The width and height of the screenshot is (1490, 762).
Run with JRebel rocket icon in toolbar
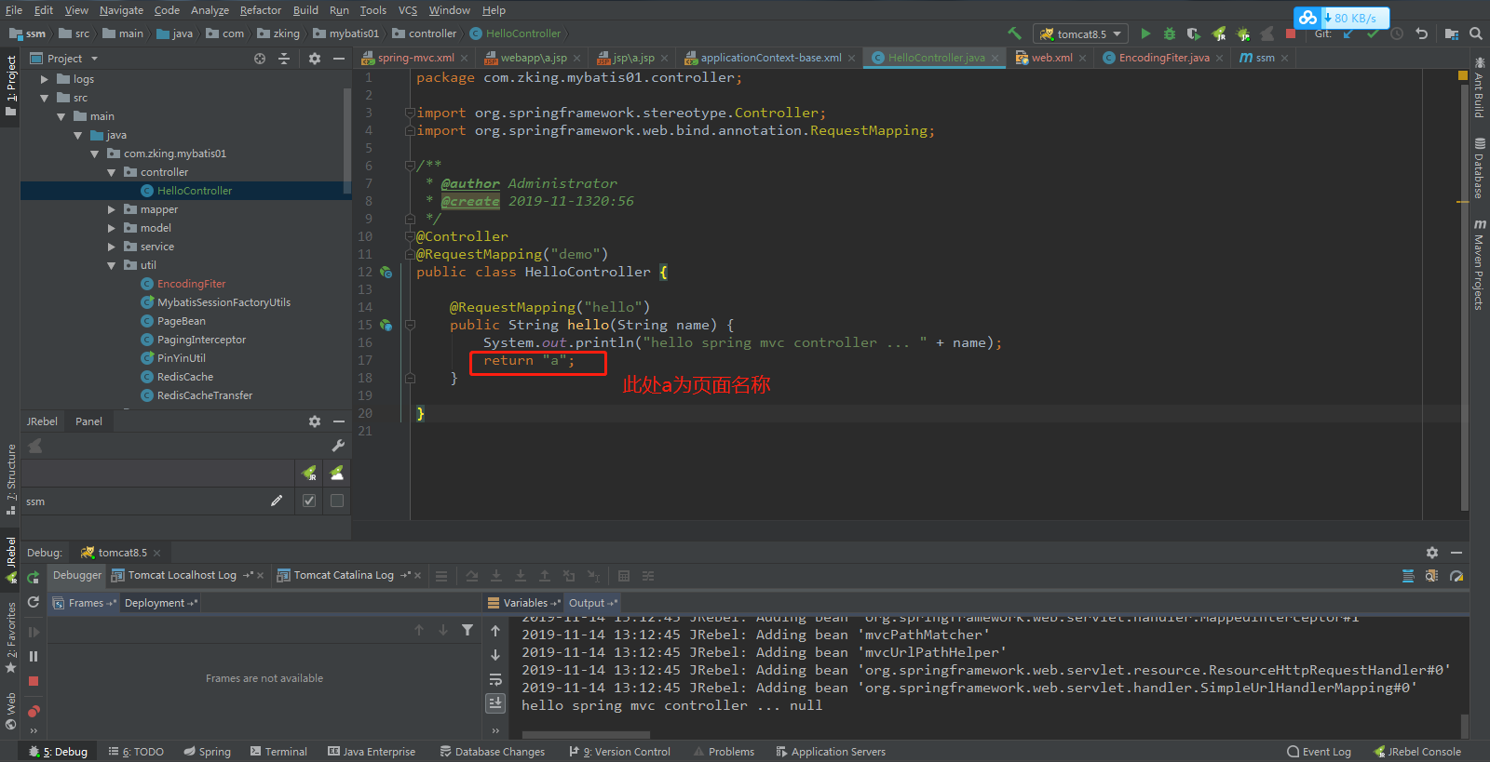point(1219,33)
